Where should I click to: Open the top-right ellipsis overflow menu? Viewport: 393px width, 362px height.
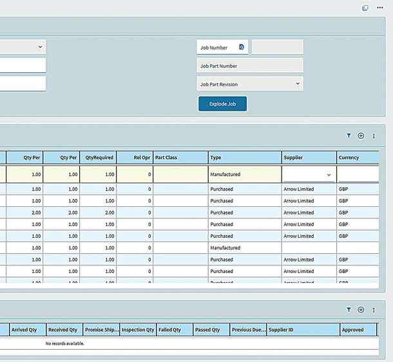click(380, 8)
